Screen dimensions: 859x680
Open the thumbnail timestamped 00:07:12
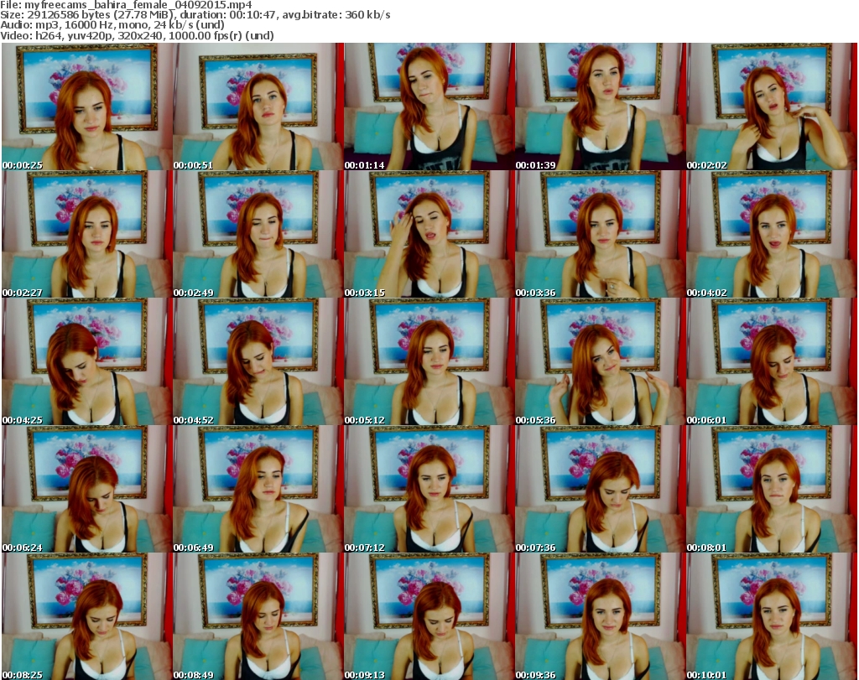click(429, 489)
